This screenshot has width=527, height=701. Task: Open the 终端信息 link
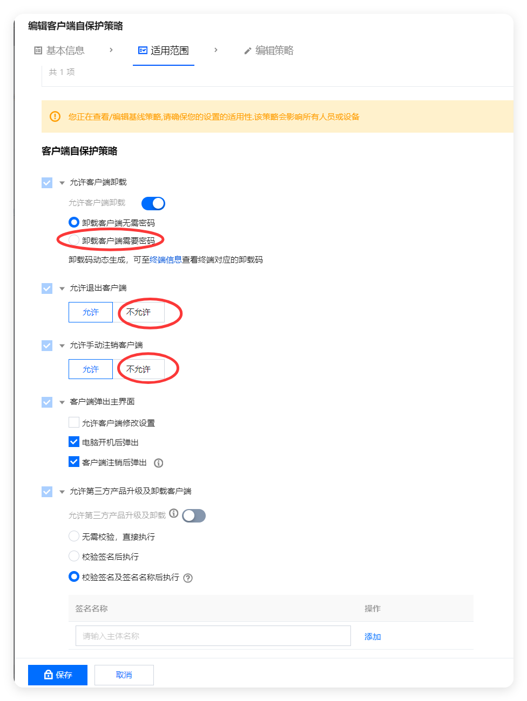point(166,260)
